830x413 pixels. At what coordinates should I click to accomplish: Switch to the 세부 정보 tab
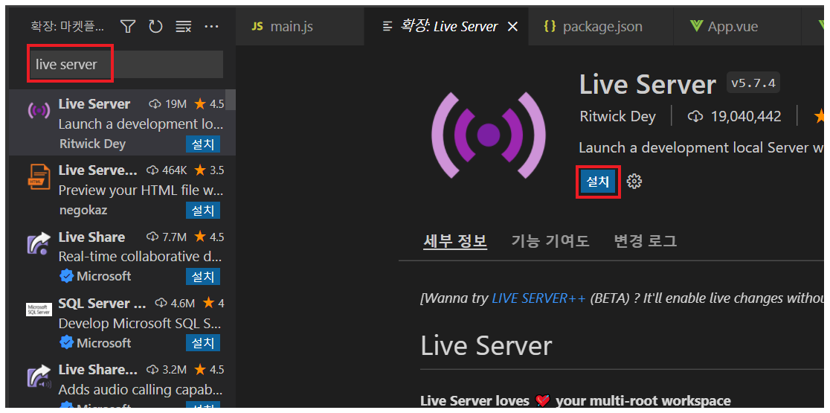click(x=455, y=241)
